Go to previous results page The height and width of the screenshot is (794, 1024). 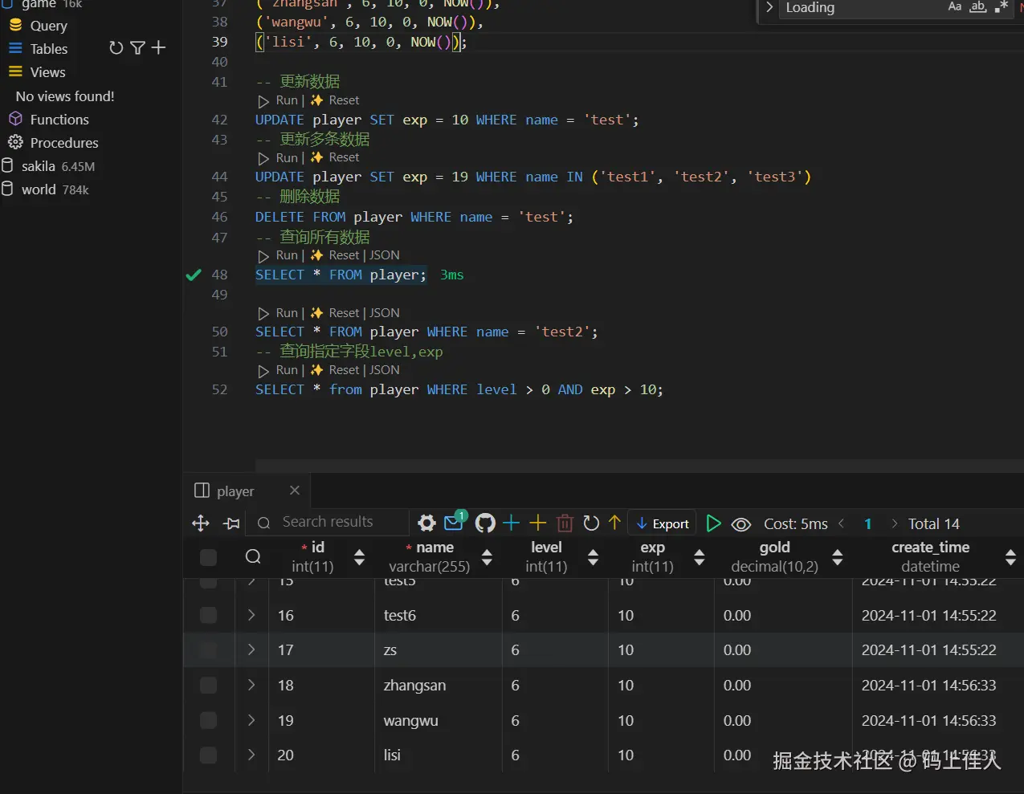click(x=841, y=523)
